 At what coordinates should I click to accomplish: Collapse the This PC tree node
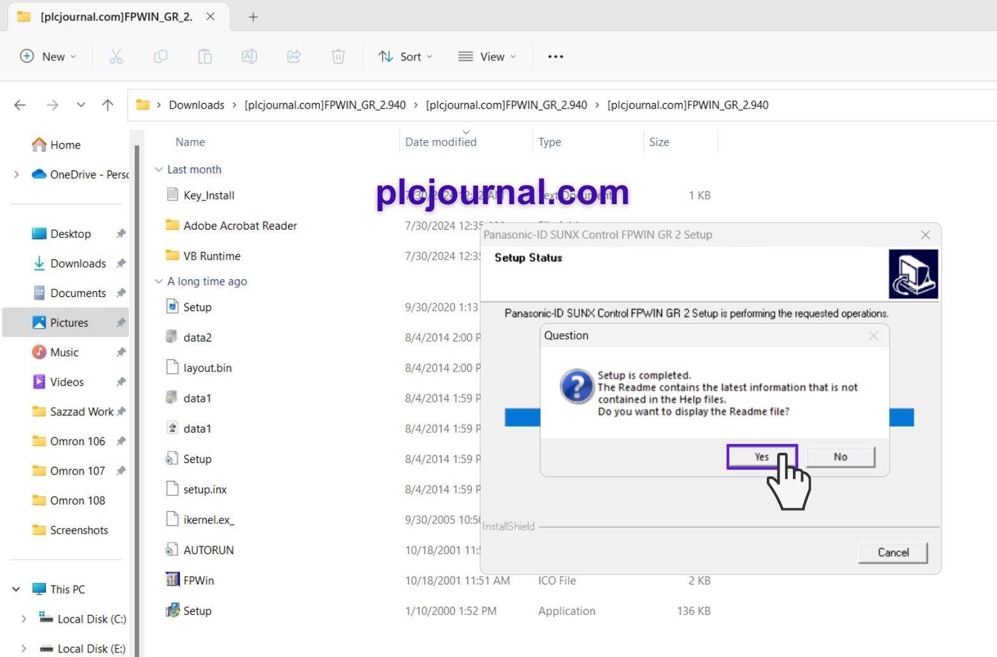(x=17, y=590)
